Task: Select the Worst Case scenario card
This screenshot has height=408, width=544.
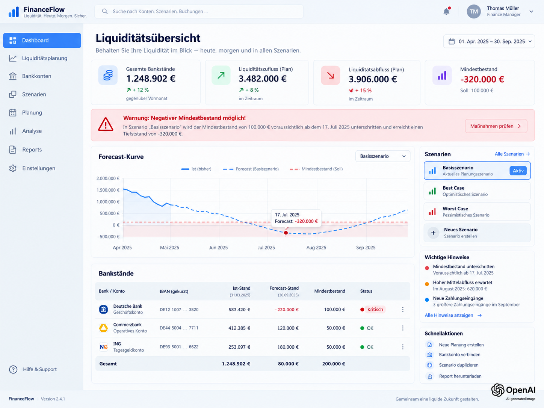Action: click(x=477, y=212)
